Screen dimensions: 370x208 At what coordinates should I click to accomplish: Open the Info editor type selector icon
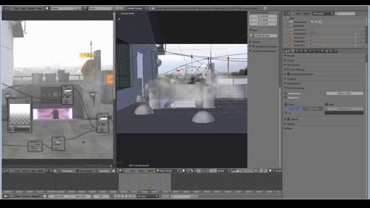[x=6, y=8]
